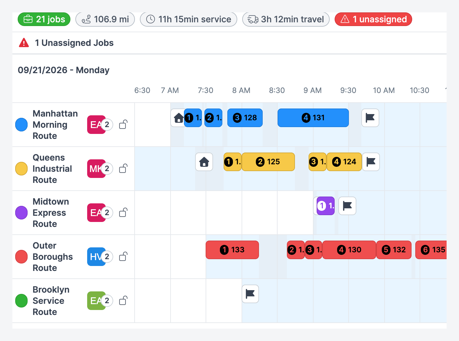Click the HV driver badge on Outer Boroughs
Viewport: 459px width, 341px height.
click(x=96, y=257)
